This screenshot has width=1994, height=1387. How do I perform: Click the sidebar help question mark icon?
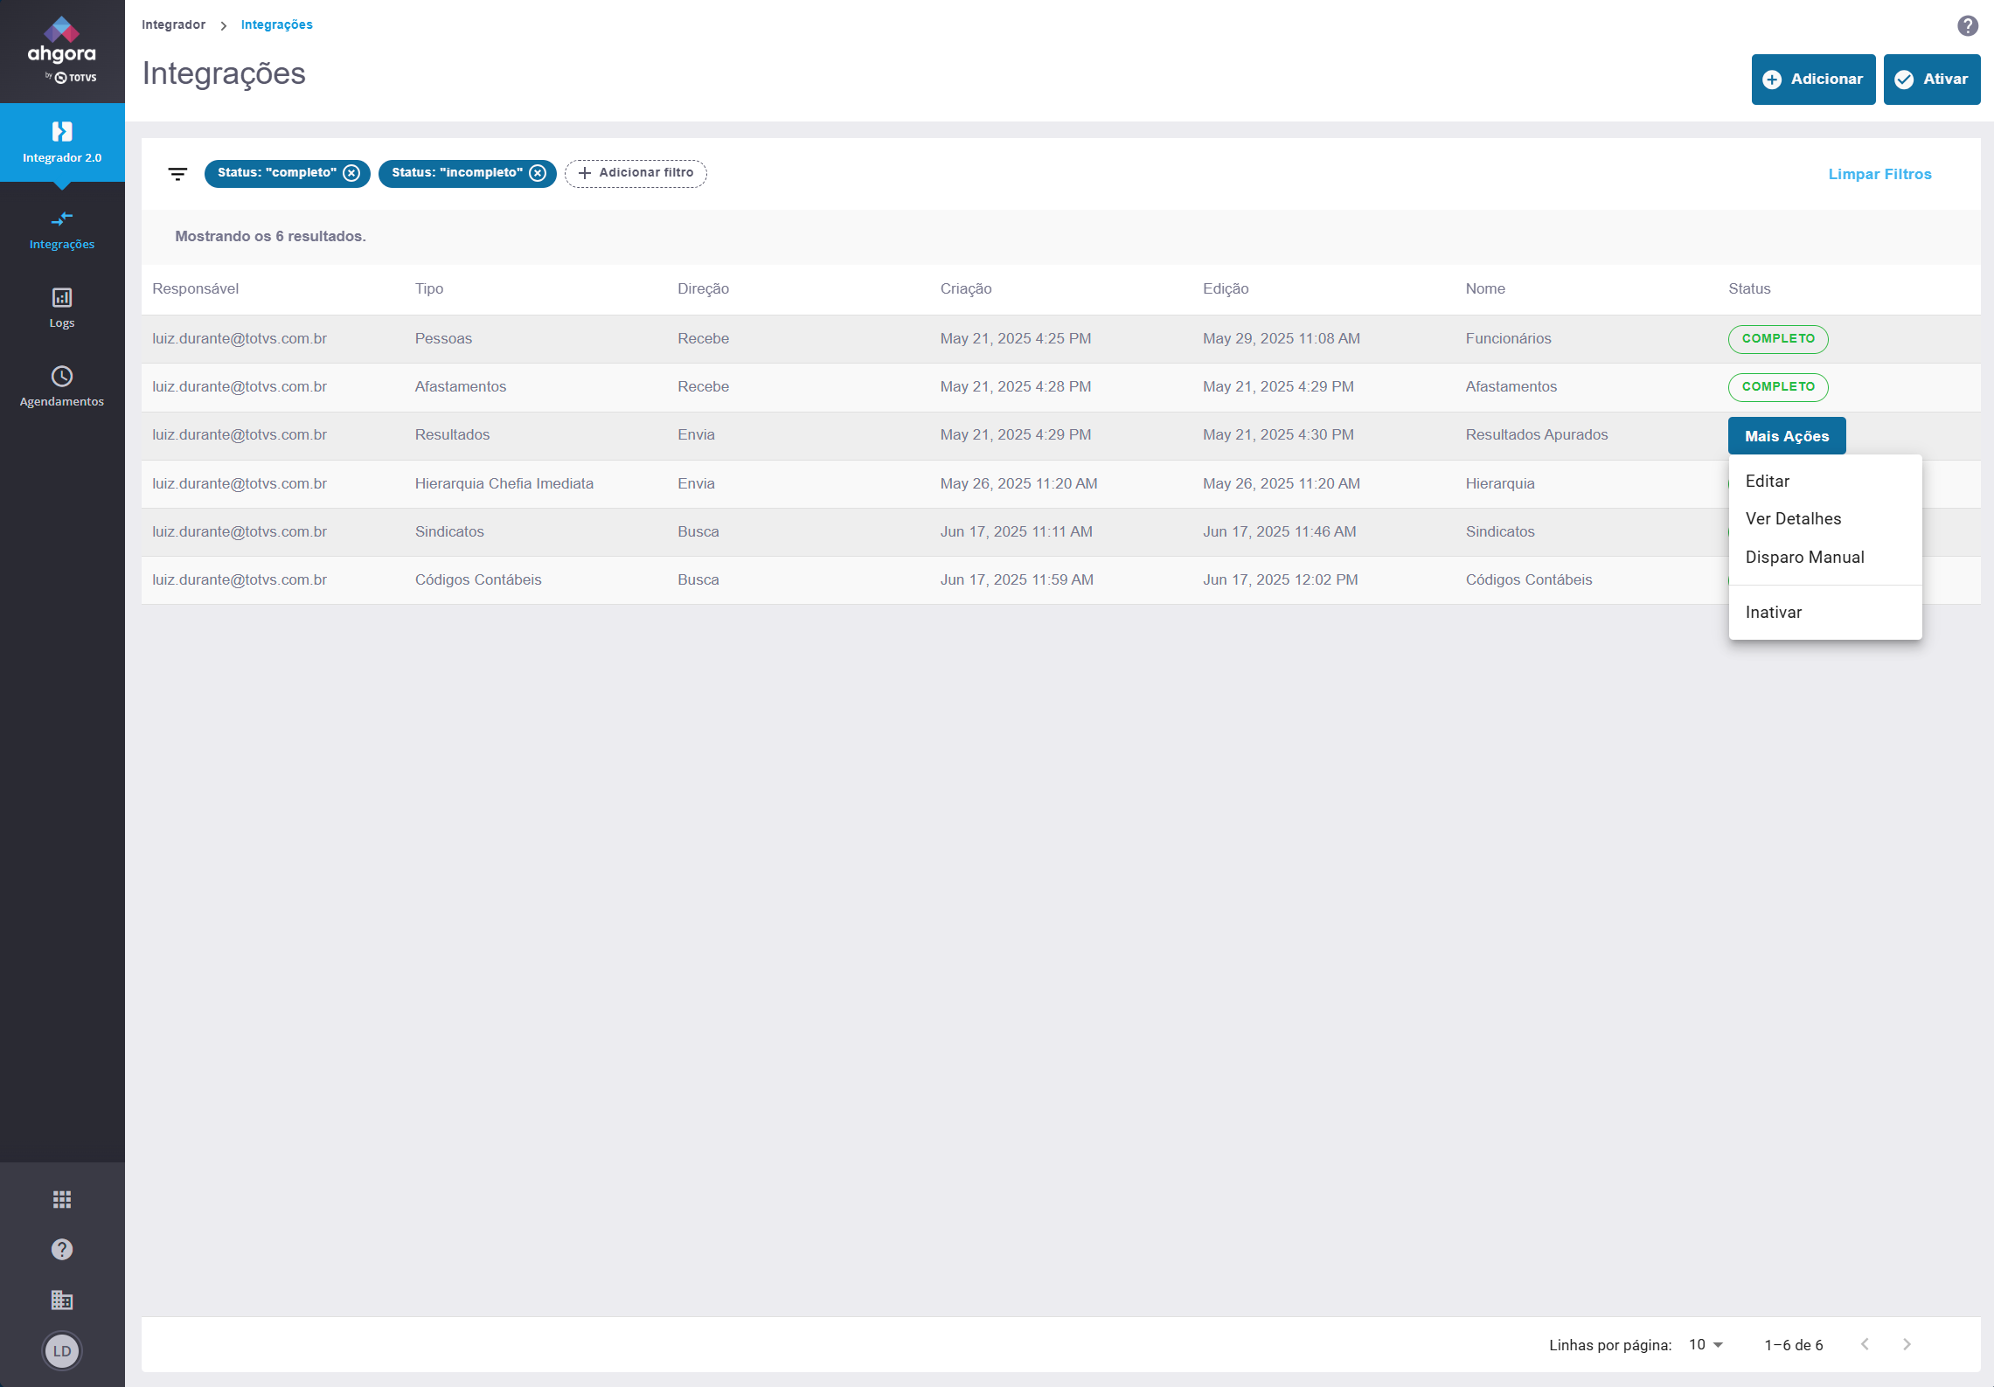click(62, 1249)
